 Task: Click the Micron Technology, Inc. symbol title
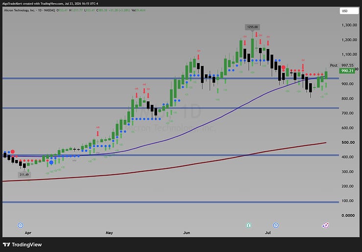20,10
